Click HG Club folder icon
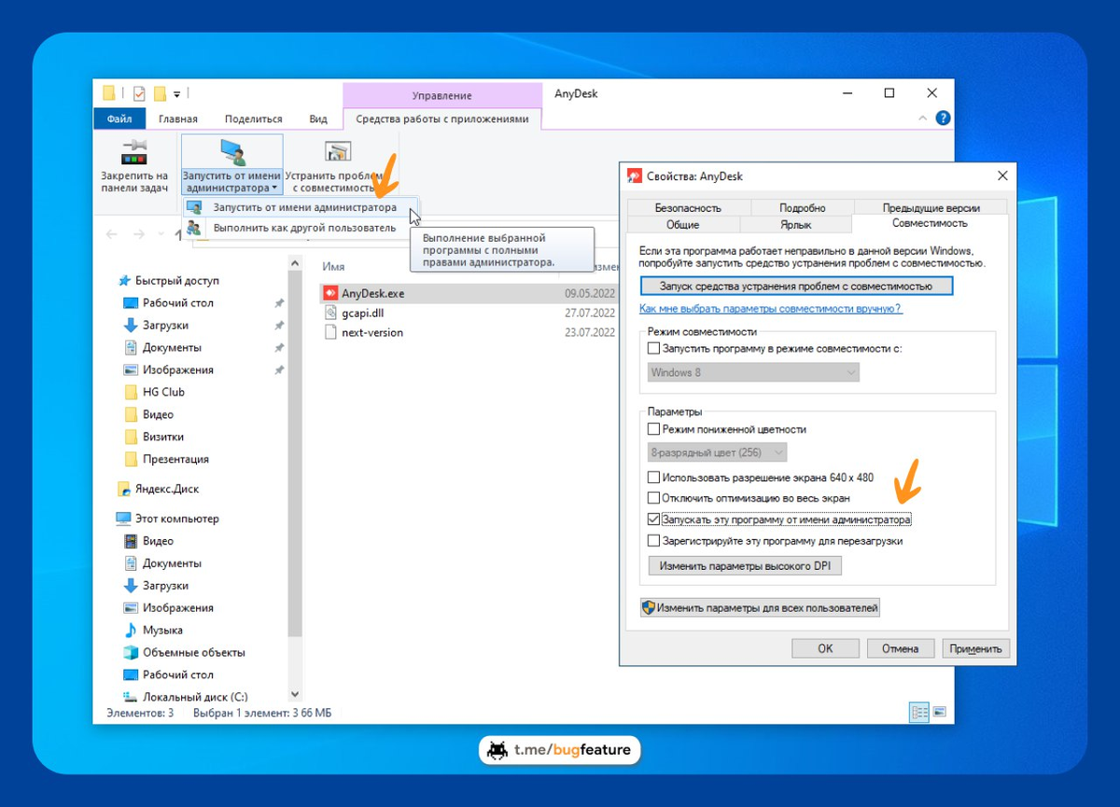This screenshot has height=807, width=1120. point(131,392)
